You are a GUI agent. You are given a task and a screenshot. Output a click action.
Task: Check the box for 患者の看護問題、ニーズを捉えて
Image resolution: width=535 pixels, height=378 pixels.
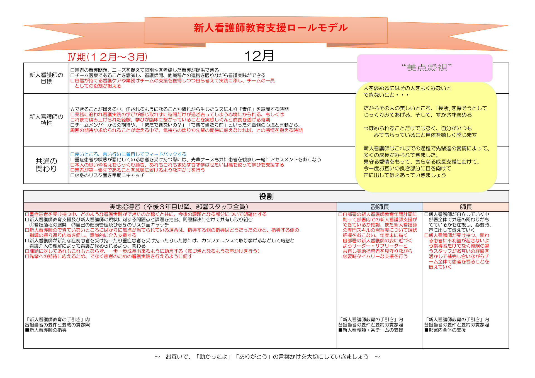[x=72, y=70]
